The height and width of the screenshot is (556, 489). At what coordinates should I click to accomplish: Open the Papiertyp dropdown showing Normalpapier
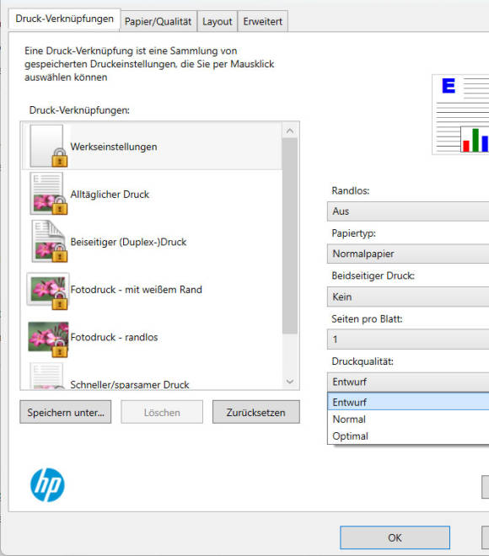408,254
